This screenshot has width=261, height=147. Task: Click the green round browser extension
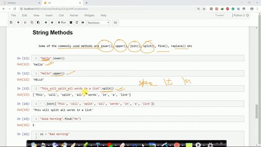click(x=233, y=9)
